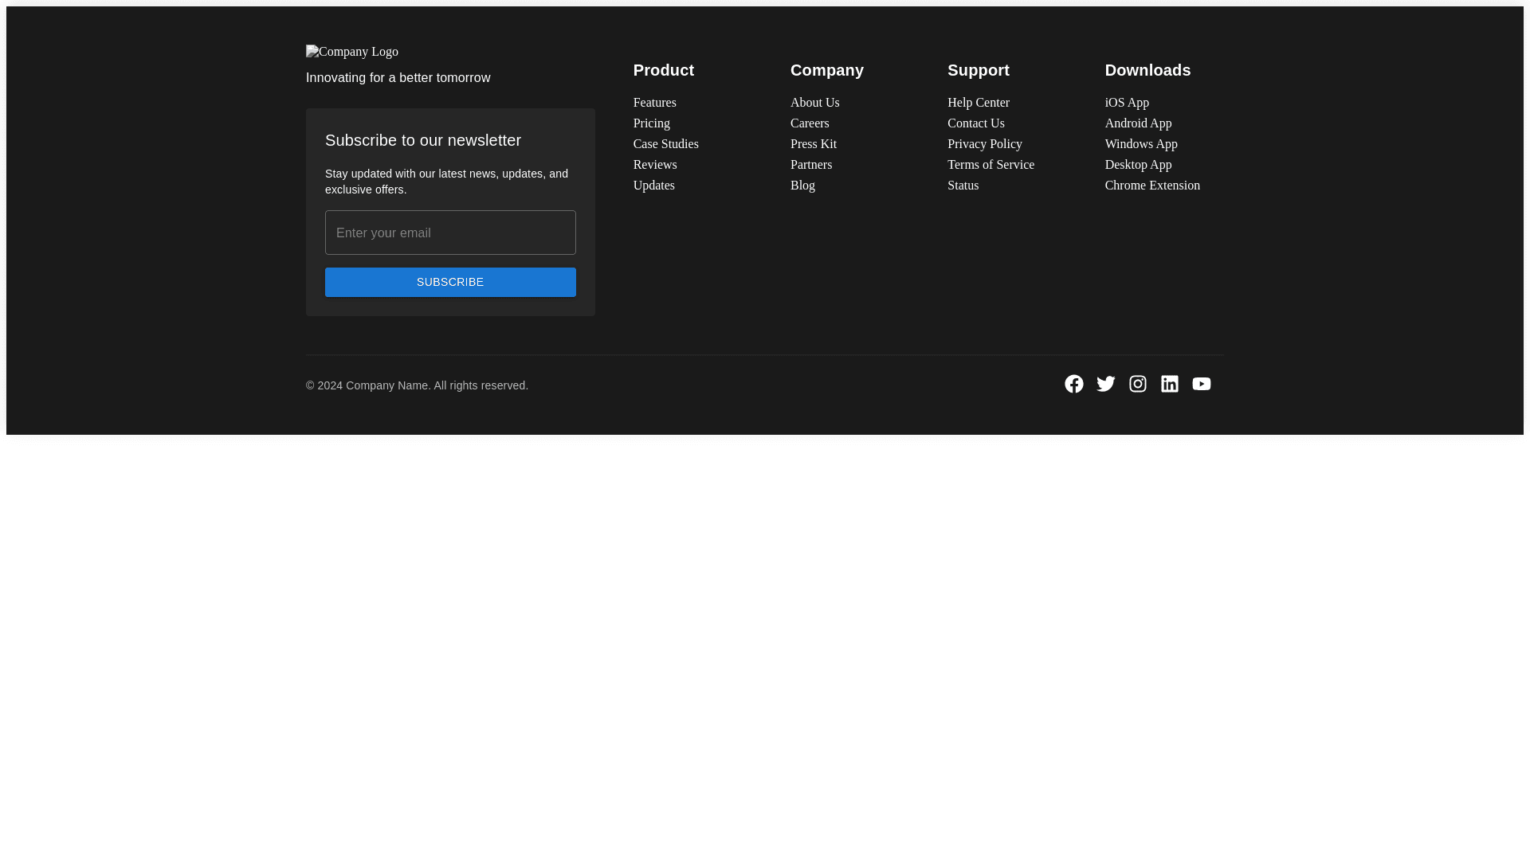Open the Case Studies link
Image resolution: width=1530 pixels, height=860 pixels.
click(x=665, y=144)
